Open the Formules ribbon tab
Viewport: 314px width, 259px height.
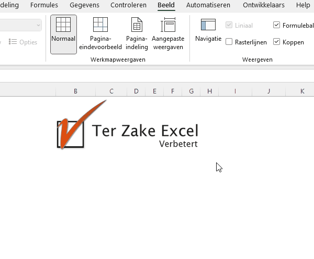(44, 5)
